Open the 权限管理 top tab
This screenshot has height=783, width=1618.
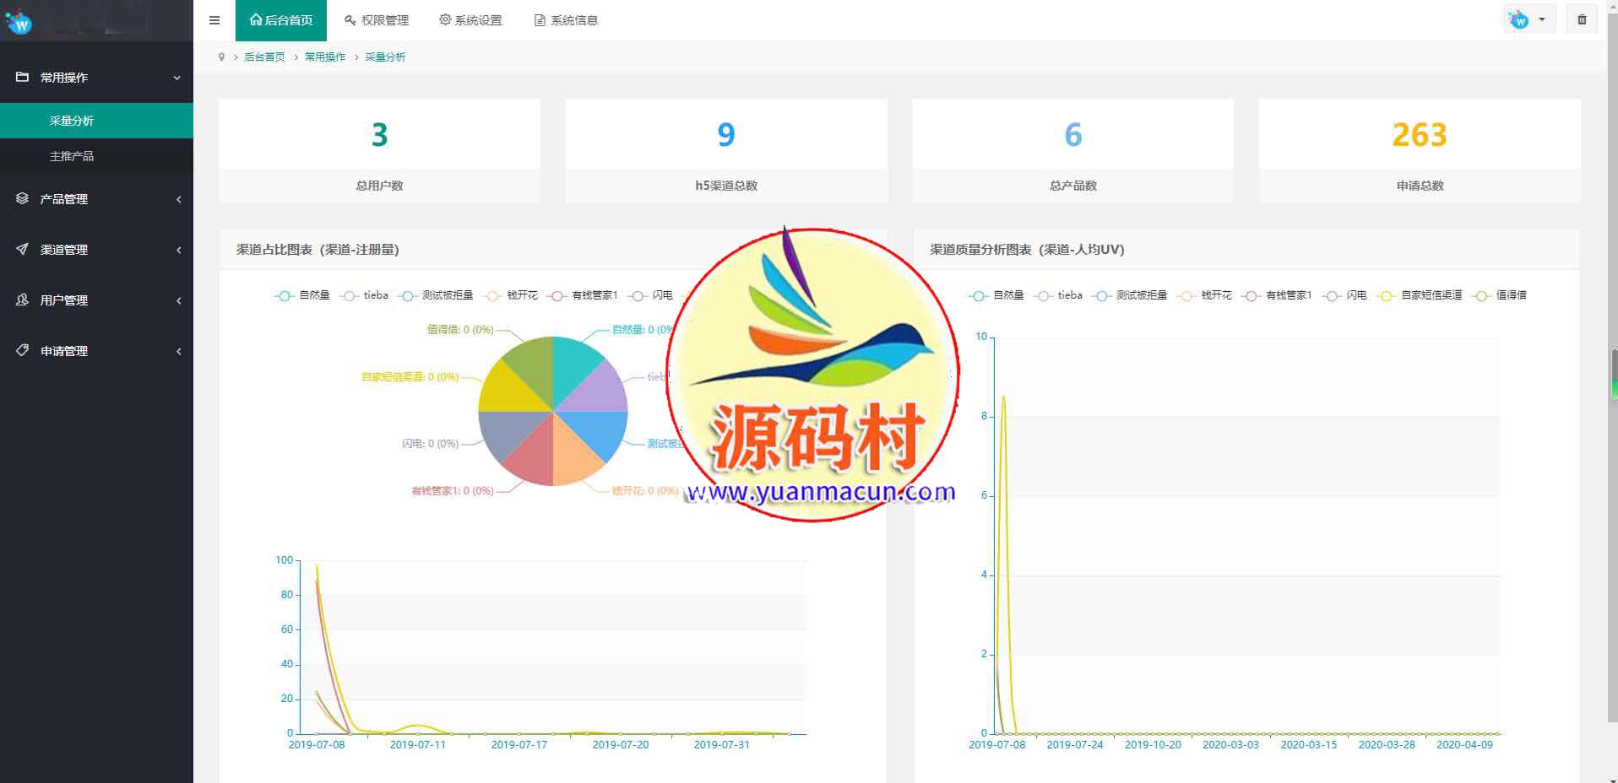pos(377,20)
